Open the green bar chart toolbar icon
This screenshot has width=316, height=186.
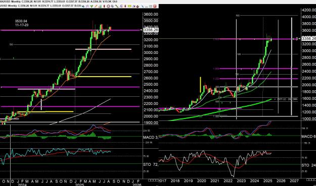(100, 6)
